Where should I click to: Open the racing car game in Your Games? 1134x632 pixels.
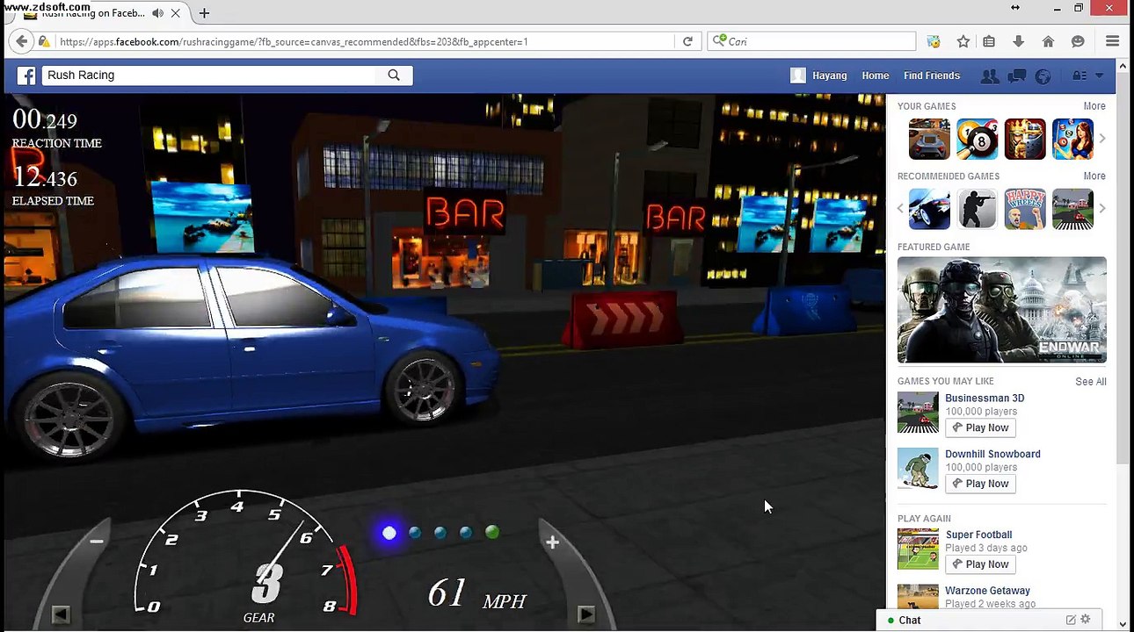tap(929, 139)
